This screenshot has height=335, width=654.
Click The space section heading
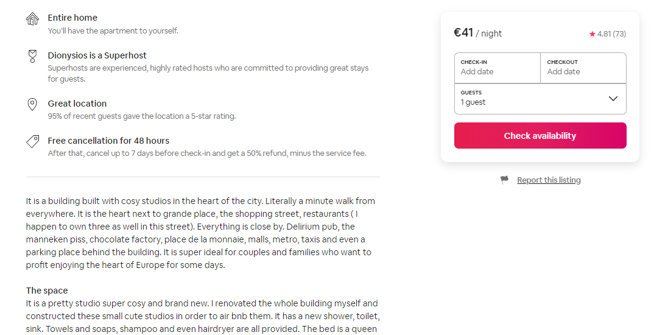47,291
